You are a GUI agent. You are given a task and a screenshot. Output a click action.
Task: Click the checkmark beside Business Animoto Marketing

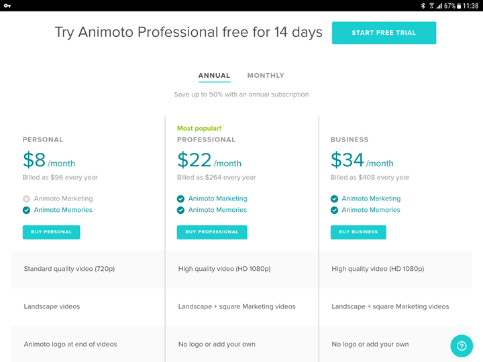(334, 199)
